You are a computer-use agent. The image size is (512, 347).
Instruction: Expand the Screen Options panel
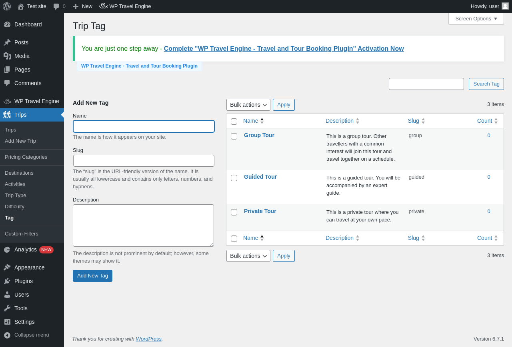click(476, 18)
